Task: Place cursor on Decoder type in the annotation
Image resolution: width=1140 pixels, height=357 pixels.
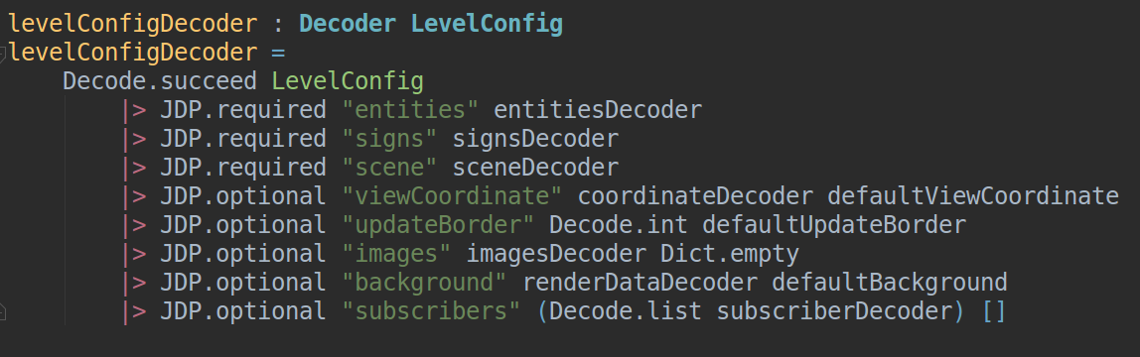Action: point(349,24)
